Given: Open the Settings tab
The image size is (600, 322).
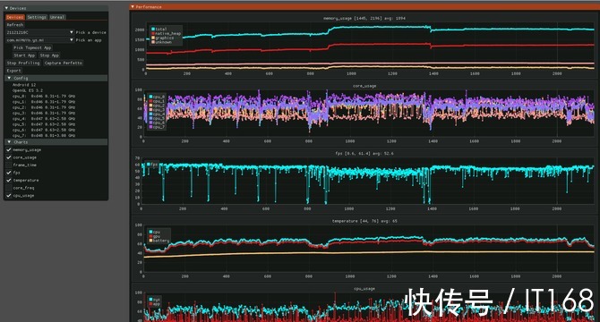Looking at the screenshot, I should (37, 17).
